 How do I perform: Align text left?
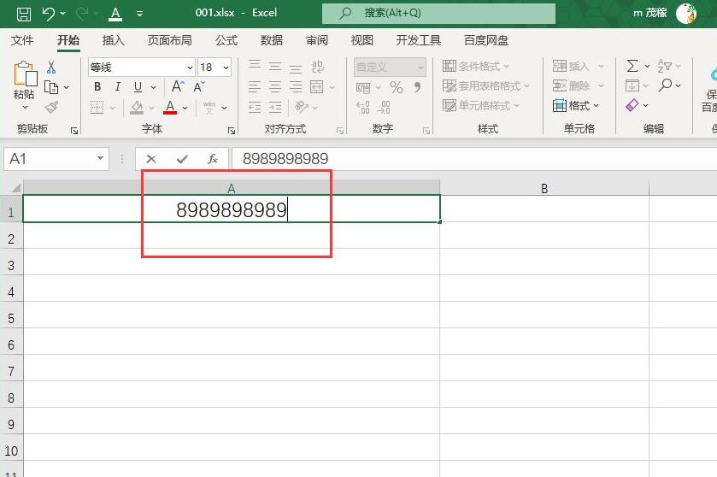[255, 86]
